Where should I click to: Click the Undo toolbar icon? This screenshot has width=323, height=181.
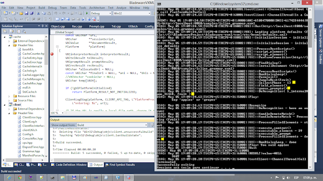(x=56, y=14)
